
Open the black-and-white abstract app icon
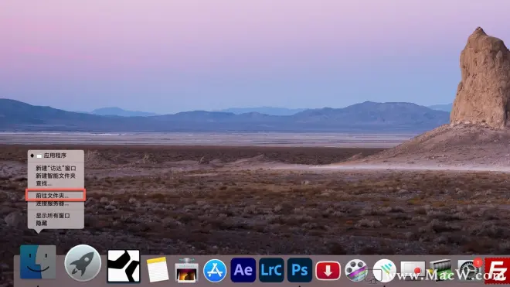[124, 266]
